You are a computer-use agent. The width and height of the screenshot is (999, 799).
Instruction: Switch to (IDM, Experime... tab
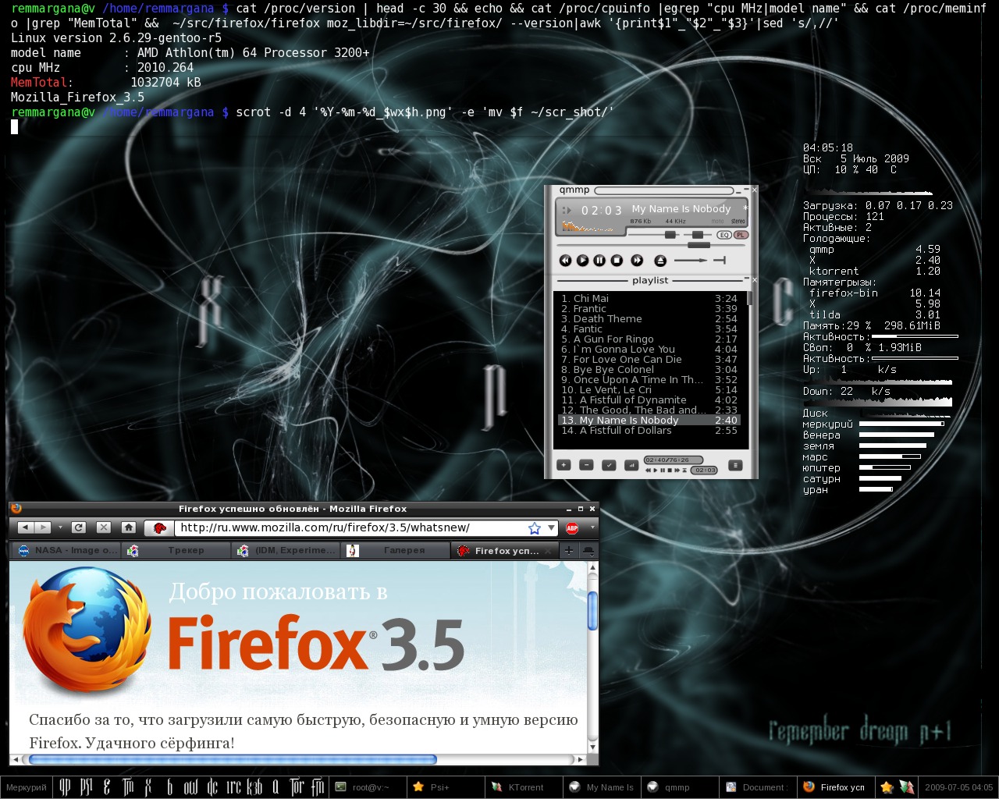coord(286,551)
